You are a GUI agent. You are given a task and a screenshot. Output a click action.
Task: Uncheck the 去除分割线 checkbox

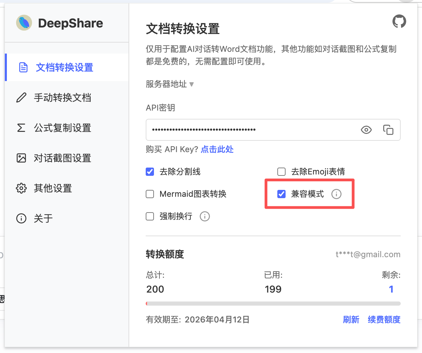coord(150,172)
